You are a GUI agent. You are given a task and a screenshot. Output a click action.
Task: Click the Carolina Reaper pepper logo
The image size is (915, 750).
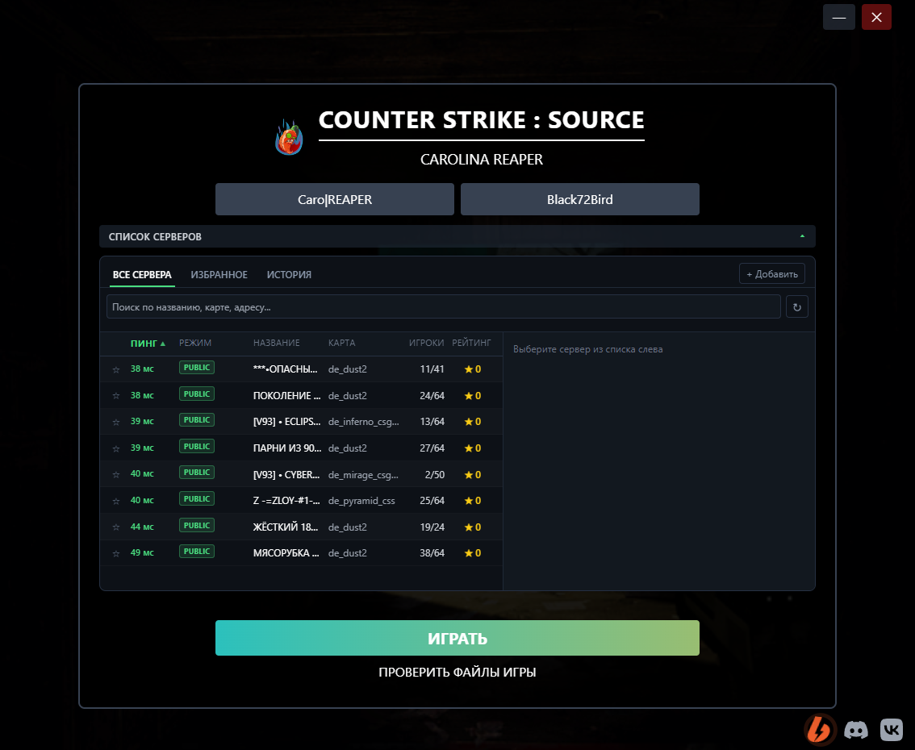click(290, 137)
